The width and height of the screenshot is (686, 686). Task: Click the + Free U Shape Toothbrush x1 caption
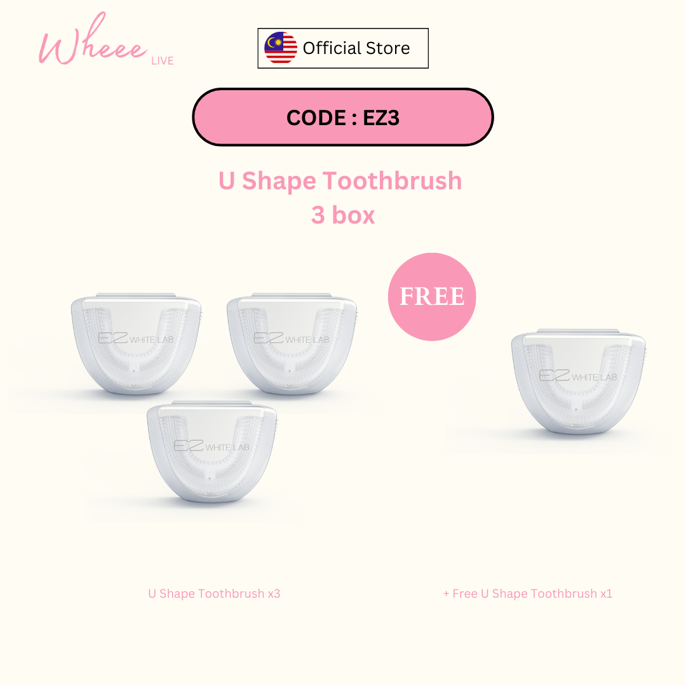click(x=528, y=594)
